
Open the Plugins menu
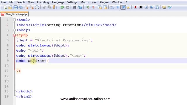coord(104,2)
